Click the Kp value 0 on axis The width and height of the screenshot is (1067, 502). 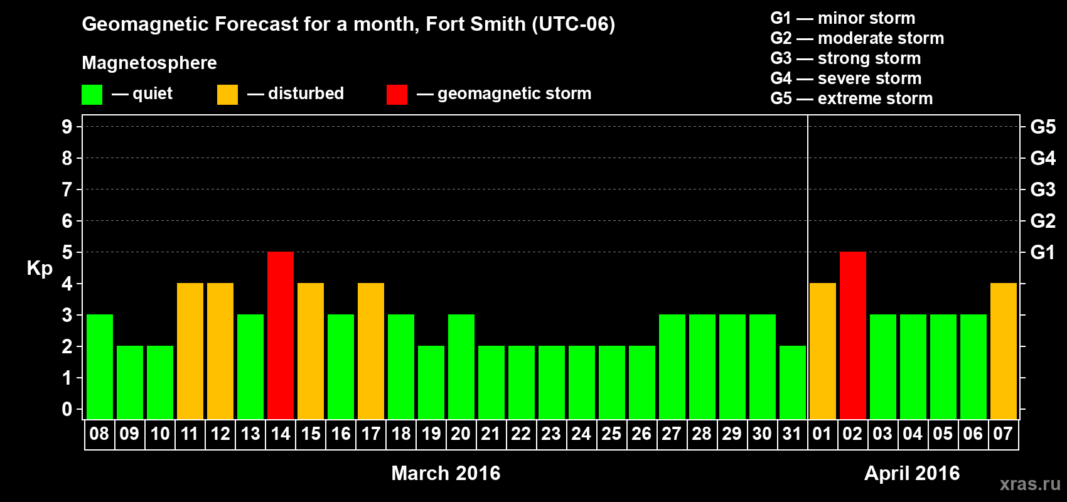click(67, 410)
